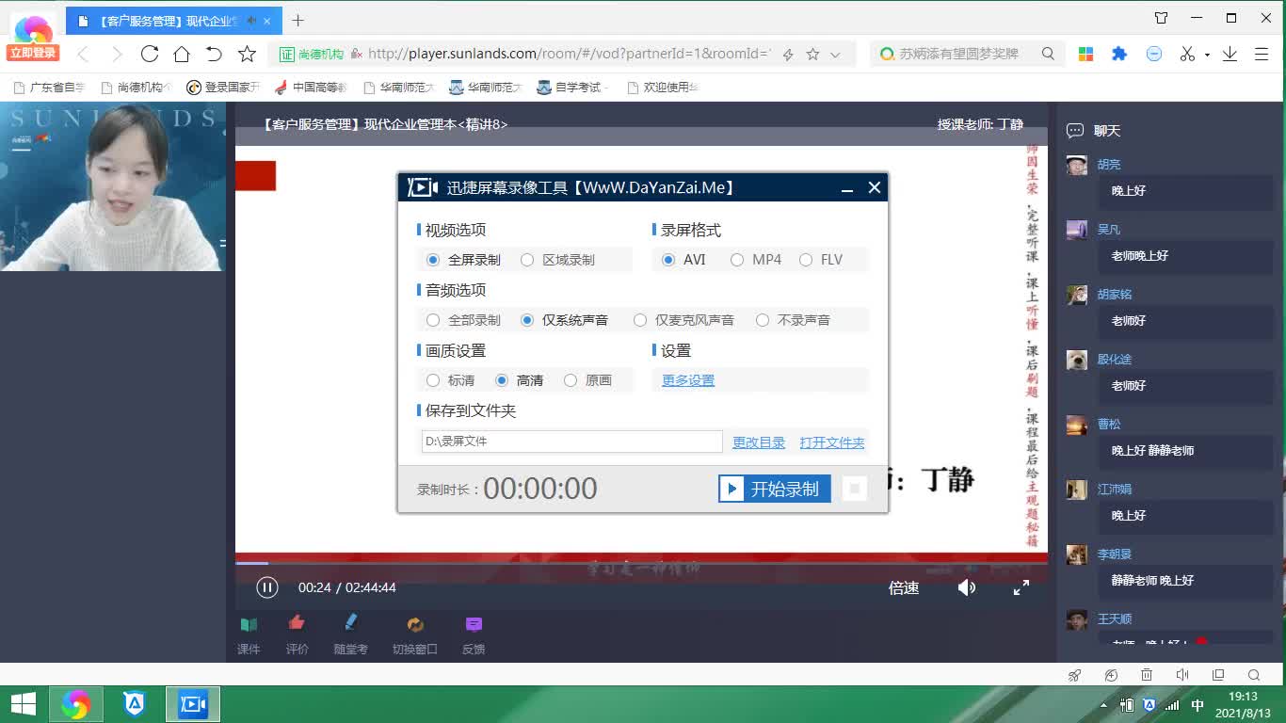Click the rocket accelerator icon in status bar
This screenshot has height=723, width=1286.
[1075, 675]
